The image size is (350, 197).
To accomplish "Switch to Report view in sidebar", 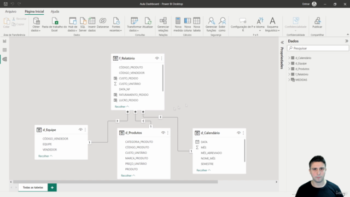I will [4, 41].
